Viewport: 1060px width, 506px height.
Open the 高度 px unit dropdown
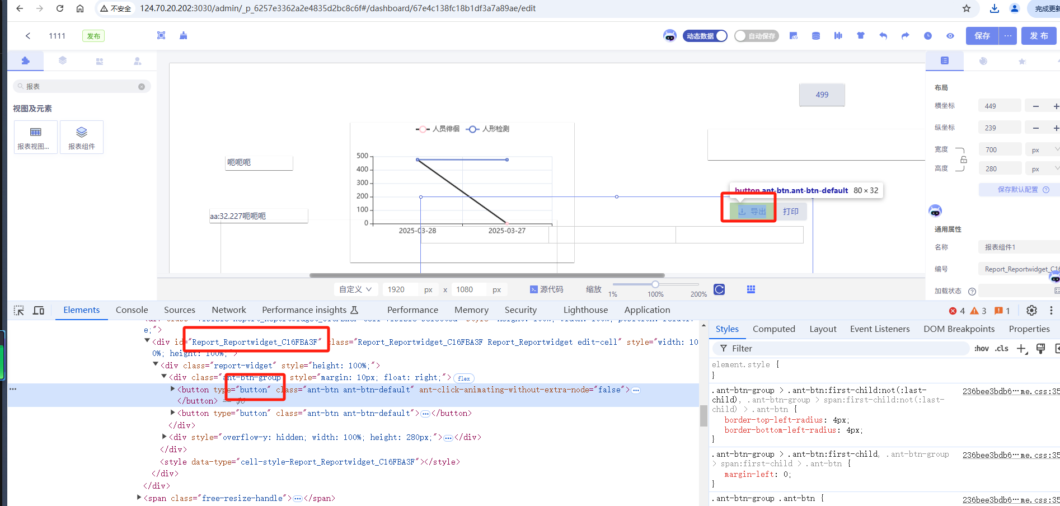1044,169
